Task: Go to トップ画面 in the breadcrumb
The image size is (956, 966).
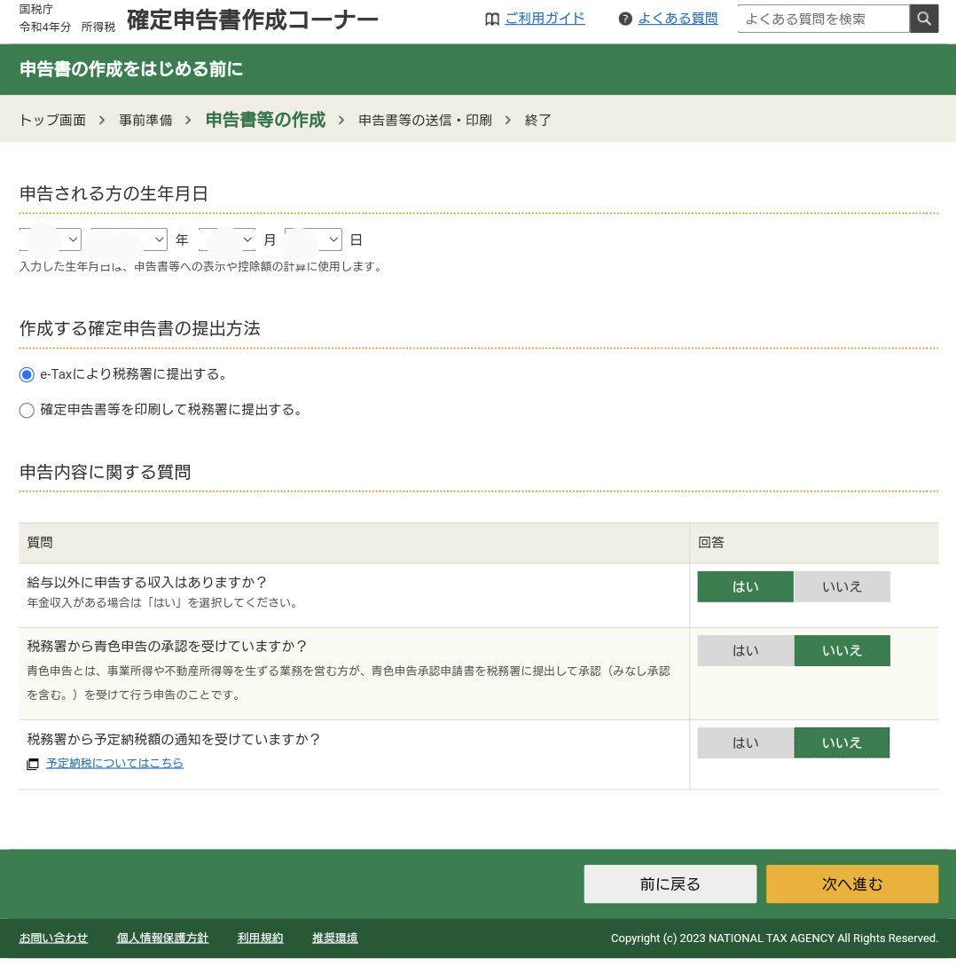Action: tap(52, 120)
